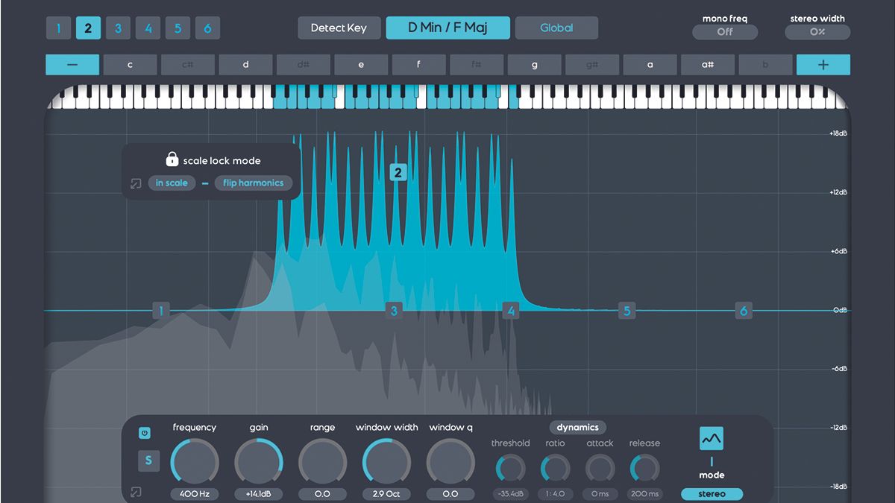Click the plus control to extend the note row
This screenshot has height=503, width=895.
[x=823, y=65]
